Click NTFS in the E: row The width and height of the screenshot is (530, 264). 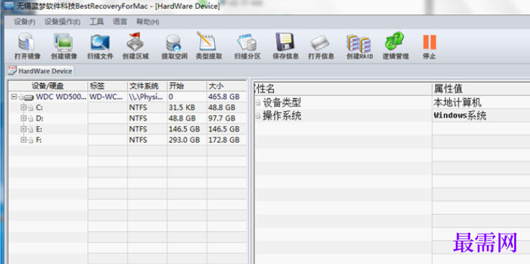point(138,130)
